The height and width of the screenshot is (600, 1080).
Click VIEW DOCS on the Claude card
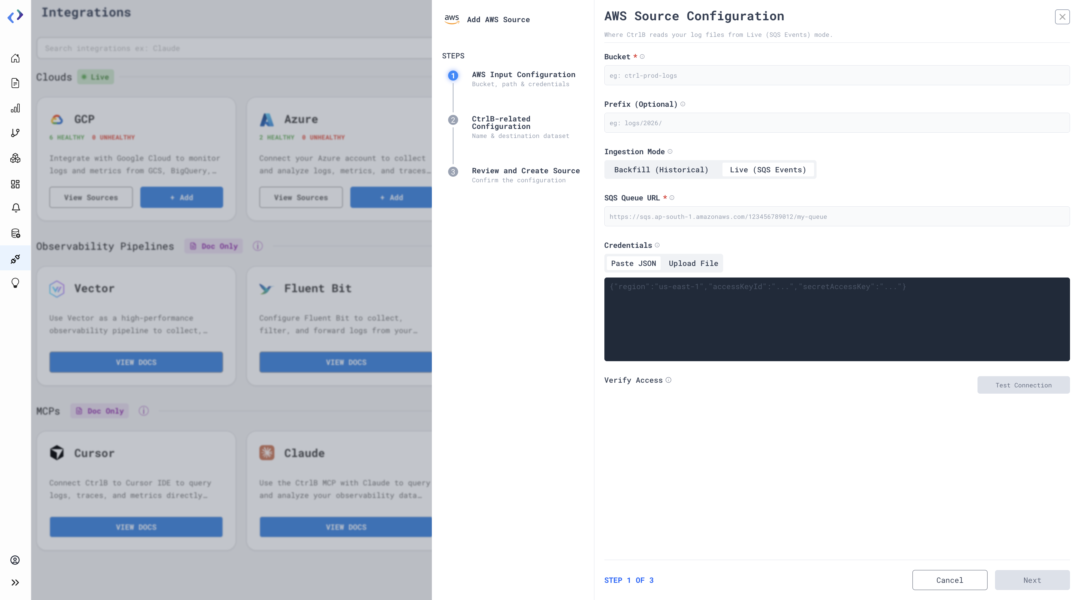pyautogui.click(x=346, y=527)
